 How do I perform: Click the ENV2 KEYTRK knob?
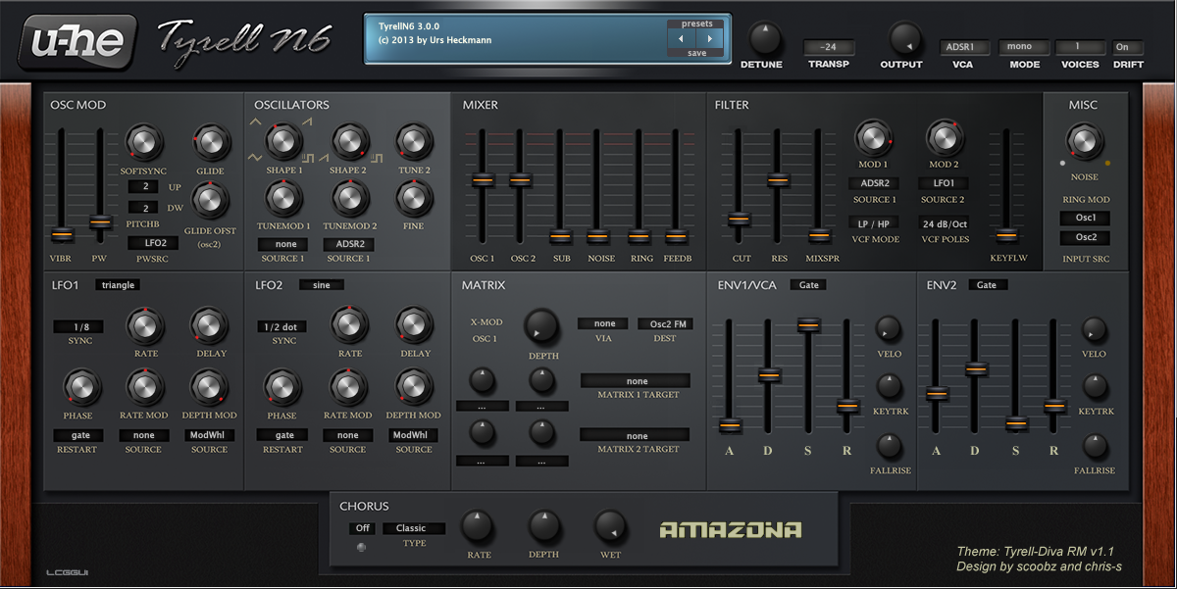pyautogui.click(x=1096, y=387)
